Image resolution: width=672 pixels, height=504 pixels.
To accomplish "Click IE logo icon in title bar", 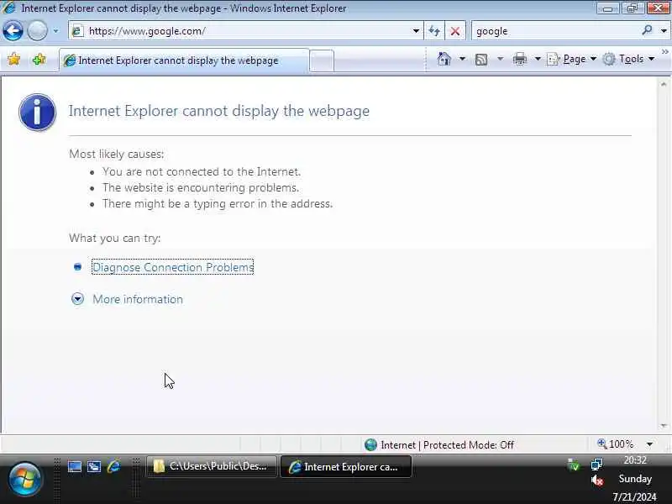I will click(x=8, y=8).
